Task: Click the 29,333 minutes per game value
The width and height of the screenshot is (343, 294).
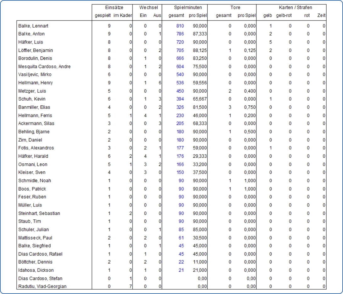Action: click(200, 156)
